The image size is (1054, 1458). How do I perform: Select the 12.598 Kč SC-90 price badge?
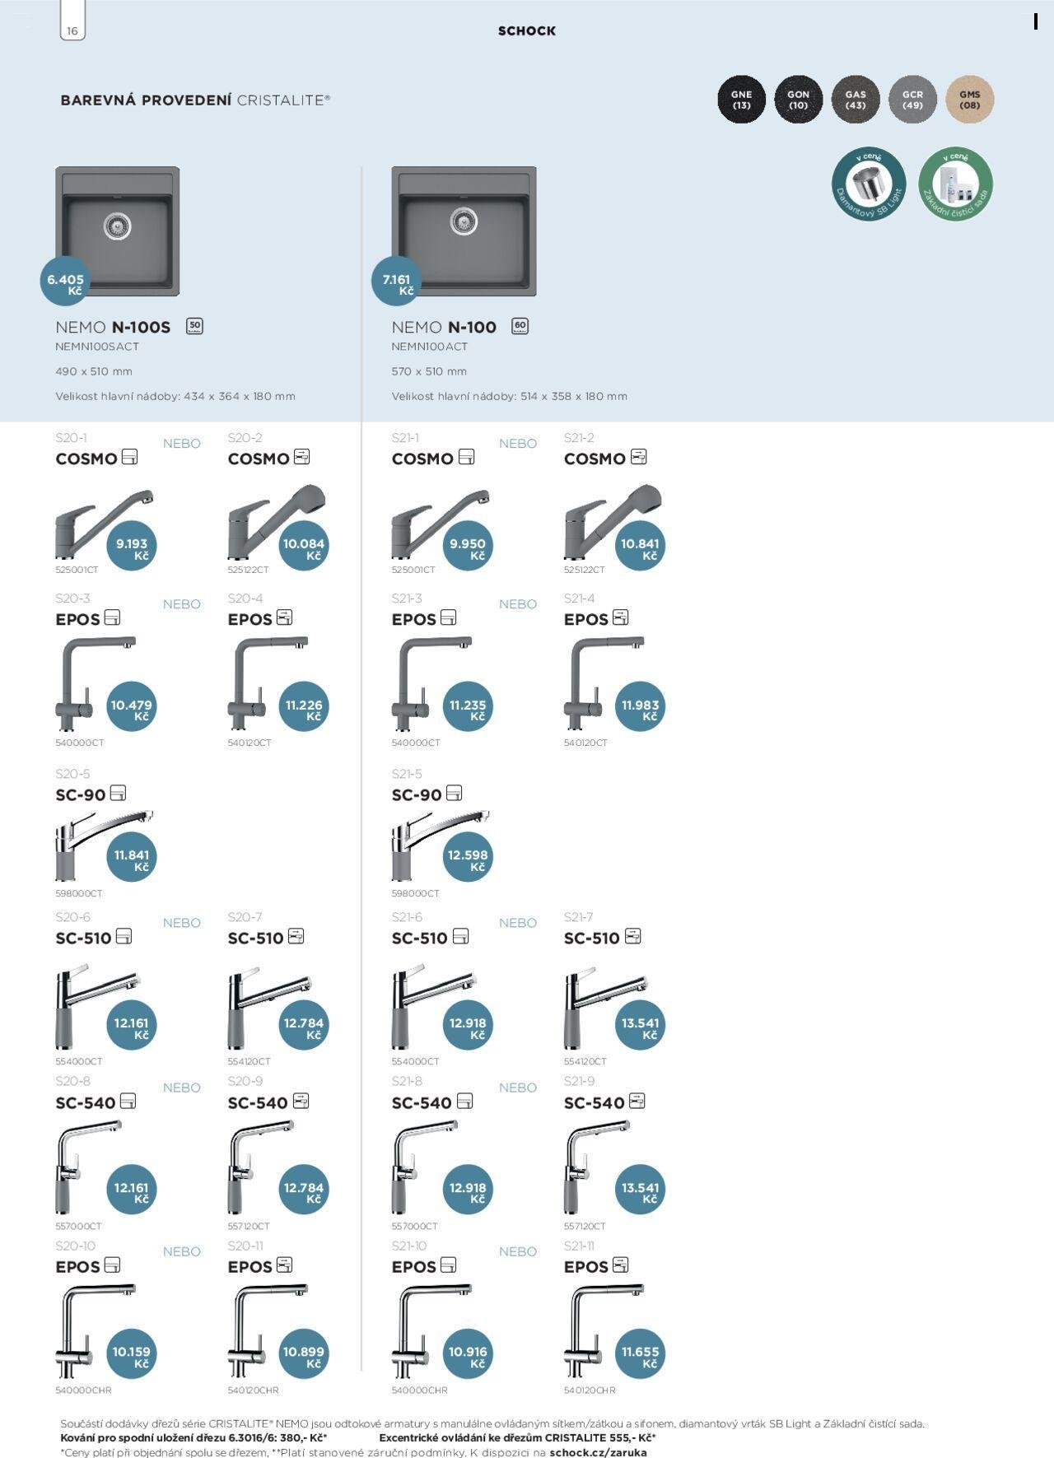(x=468, y=856)
